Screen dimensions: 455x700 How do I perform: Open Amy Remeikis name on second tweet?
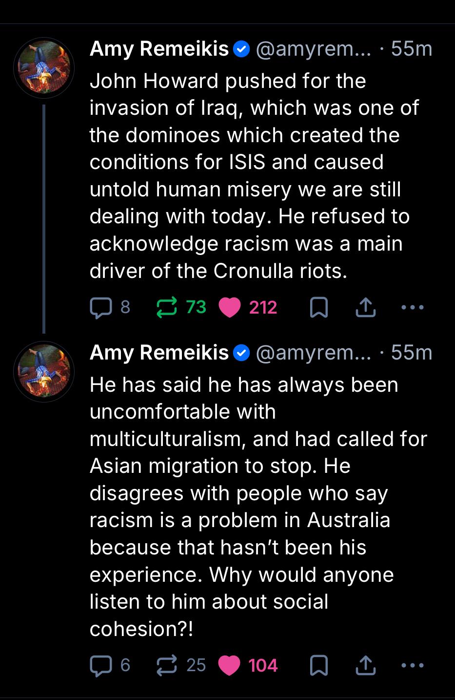click(x=159, y=353)
